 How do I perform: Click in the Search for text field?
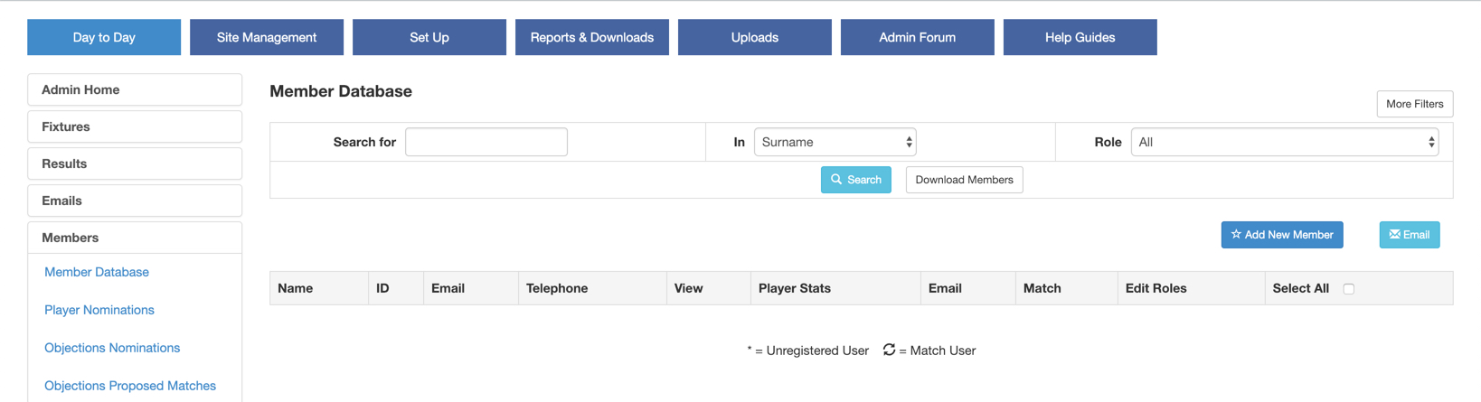[486, 142]
